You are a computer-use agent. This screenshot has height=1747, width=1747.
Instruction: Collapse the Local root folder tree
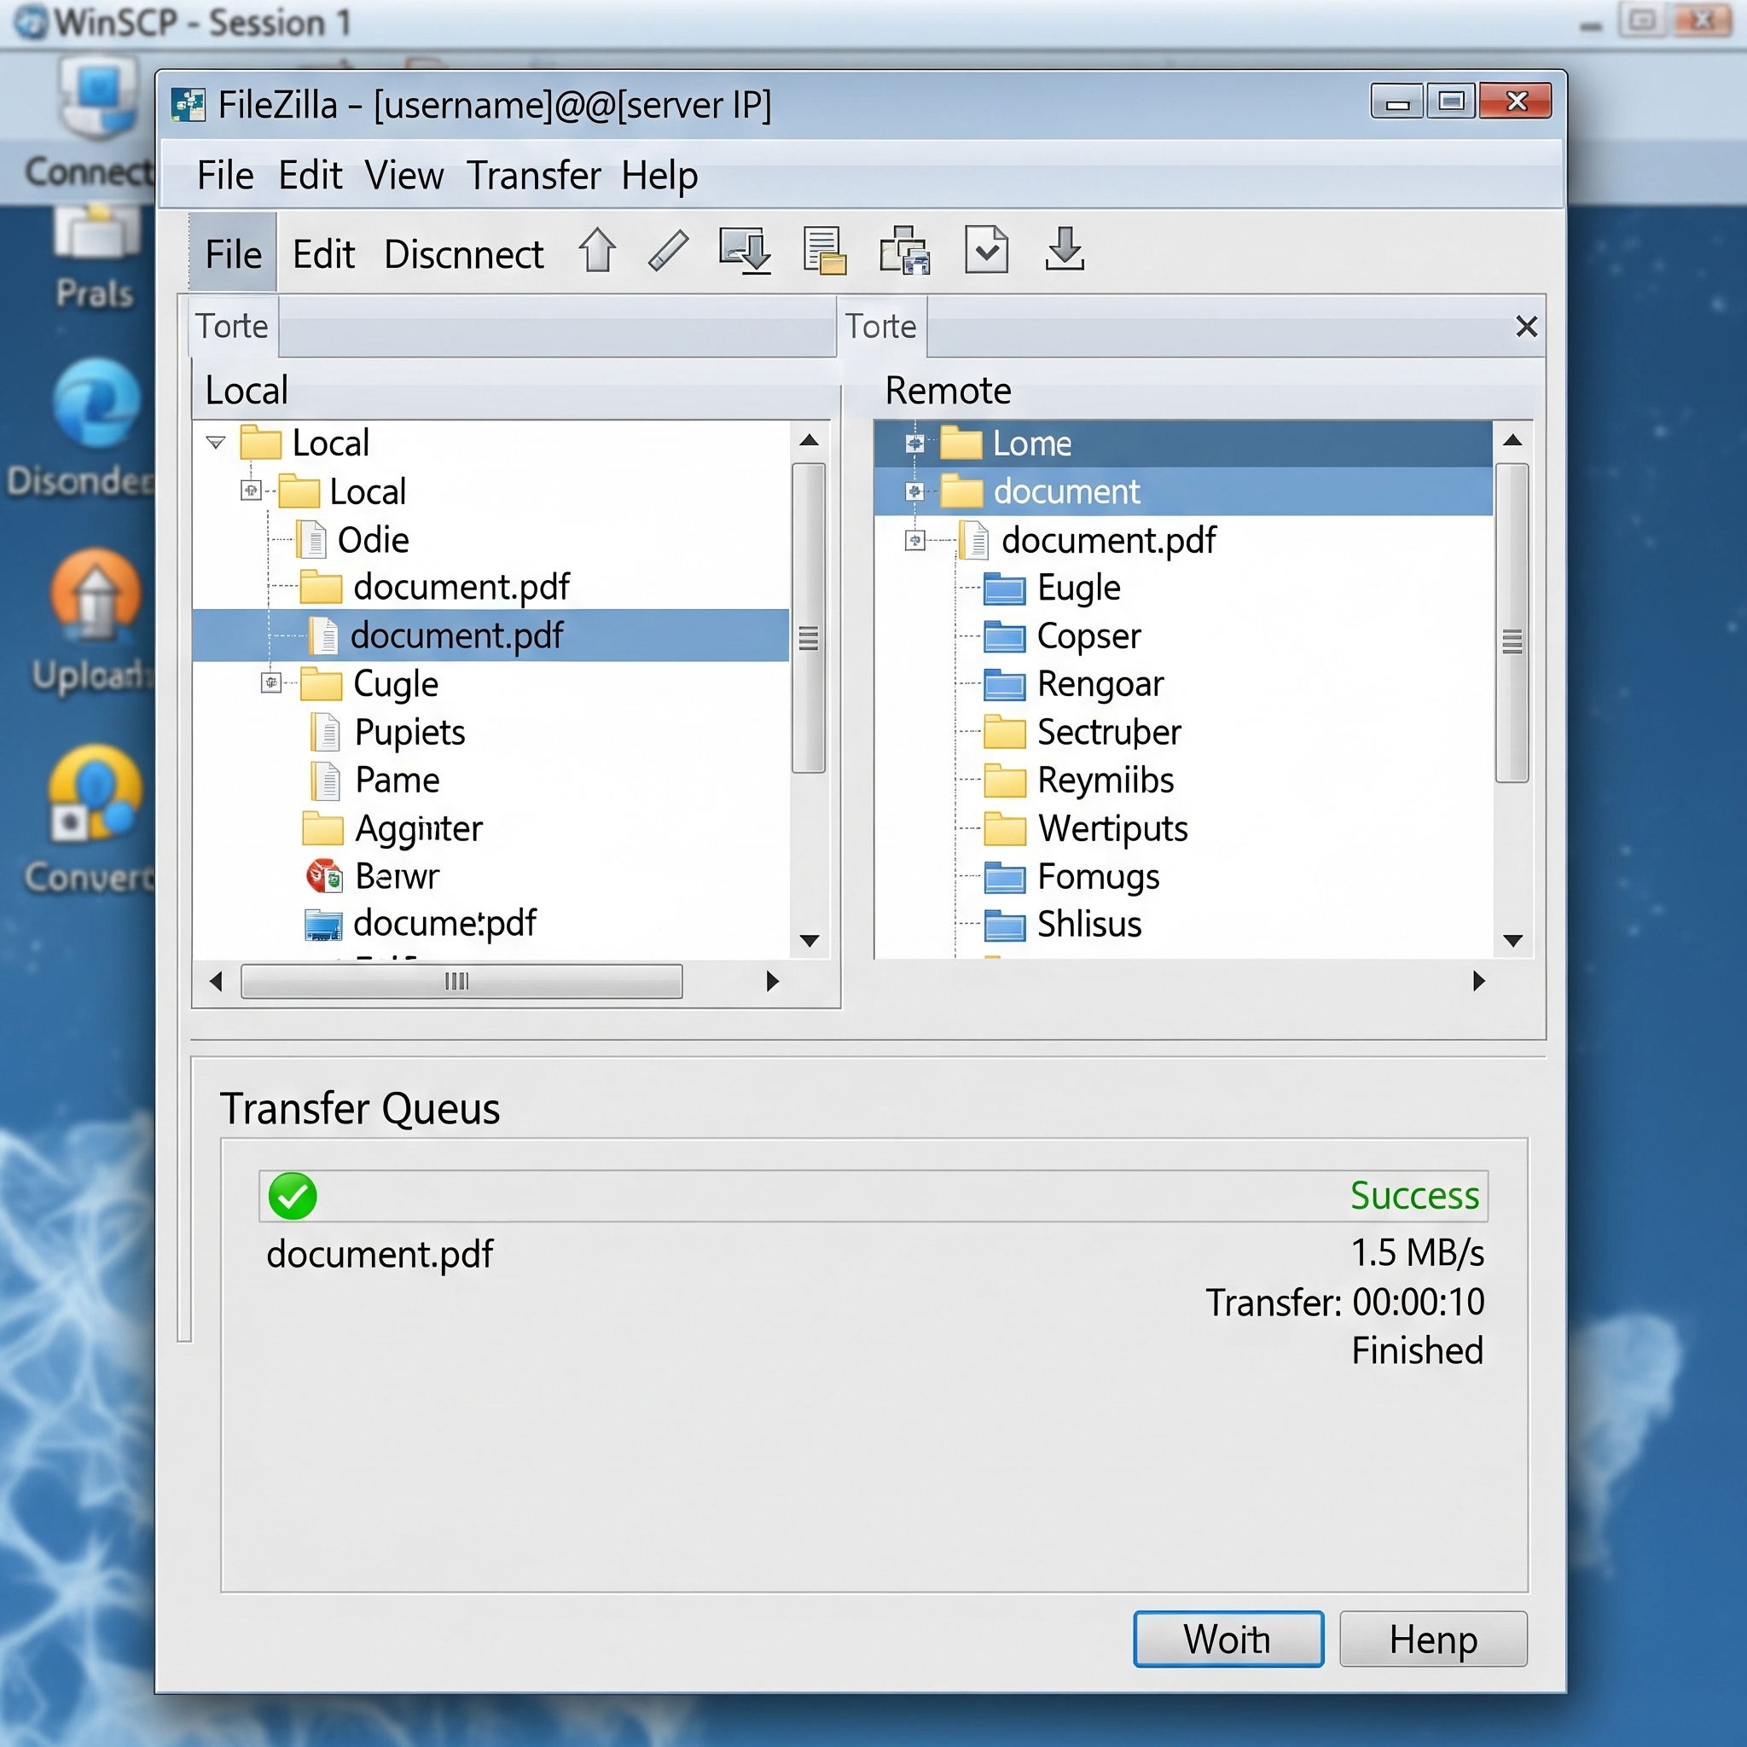[x=215, y=442]
